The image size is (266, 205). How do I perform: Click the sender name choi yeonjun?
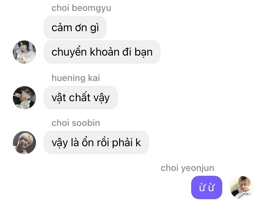pos(188,168)
